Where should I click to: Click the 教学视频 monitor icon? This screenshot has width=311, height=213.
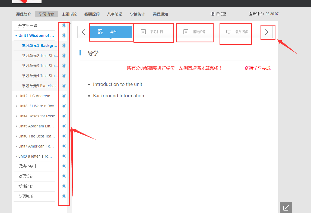tap(229, 32)
